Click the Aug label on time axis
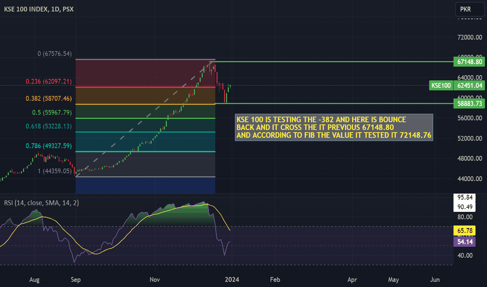The image size is (487, 287). (x=34, y=280)
